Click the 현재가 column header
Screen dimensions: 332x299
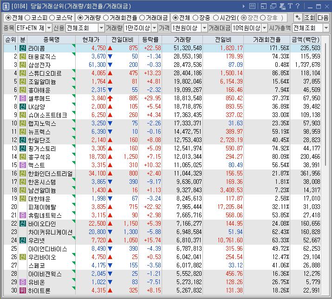91,39
